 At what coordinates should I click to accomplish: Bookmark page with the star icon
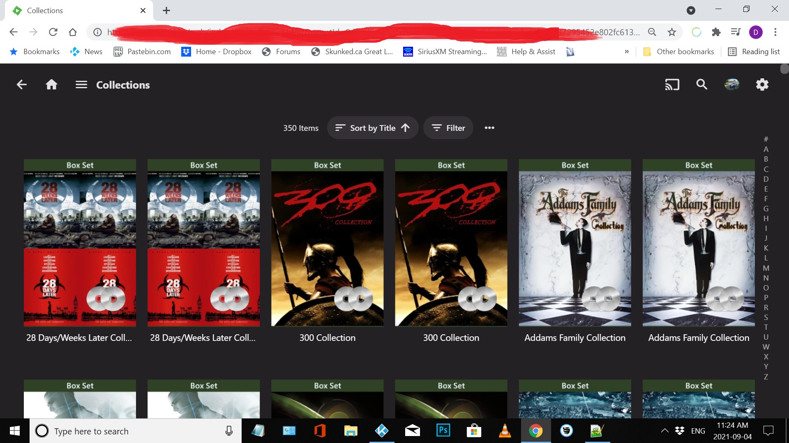(672, 32)
